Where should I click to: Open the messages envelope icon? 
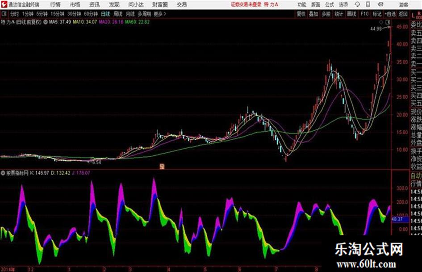tap(380, 4)
